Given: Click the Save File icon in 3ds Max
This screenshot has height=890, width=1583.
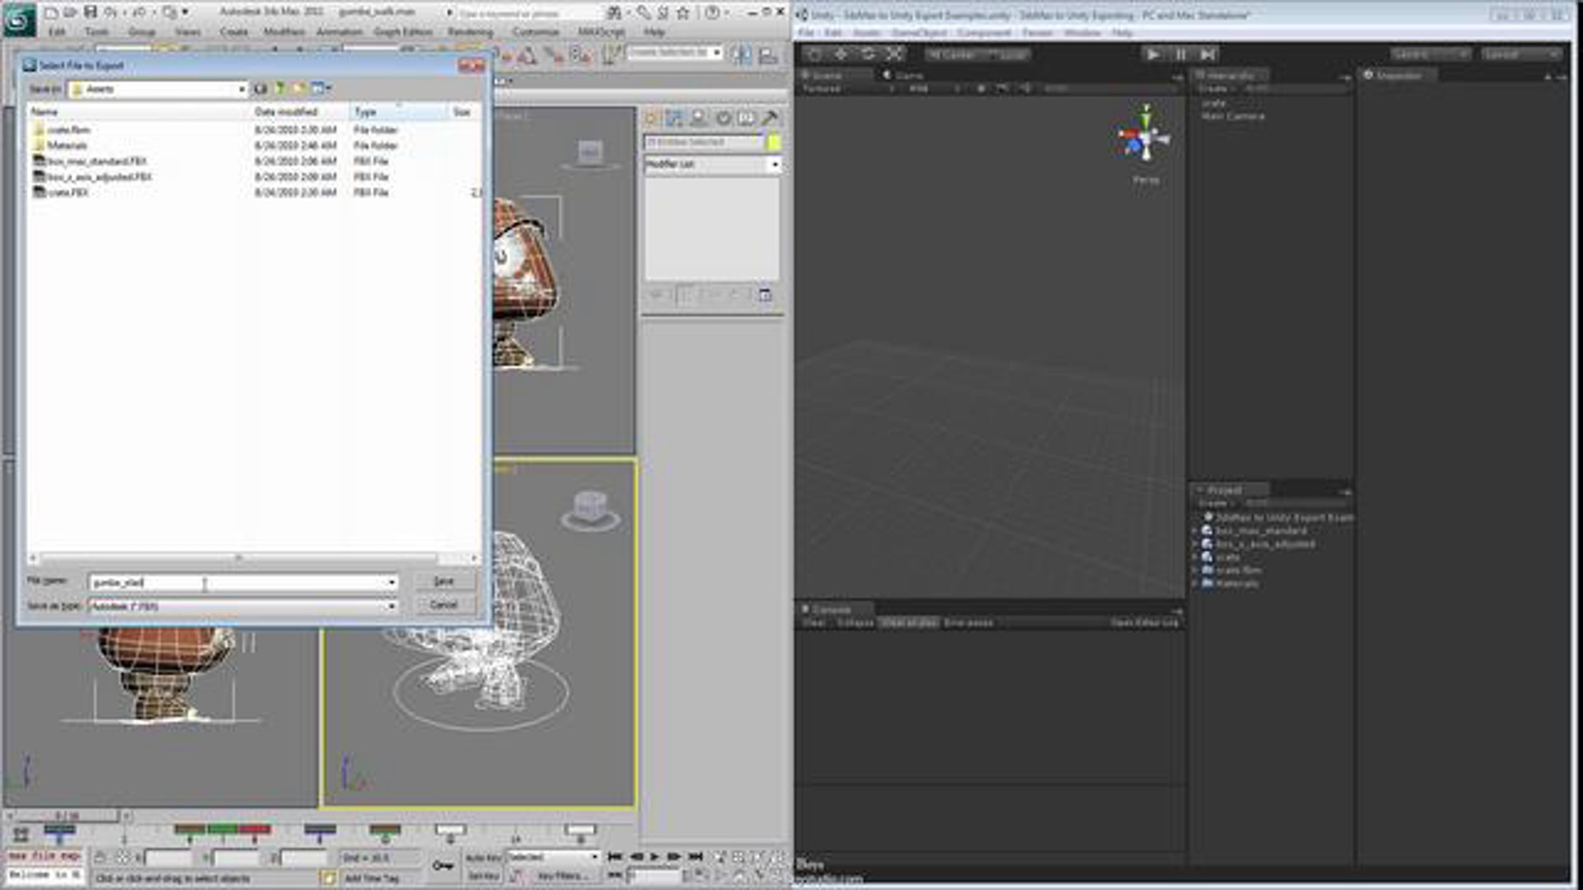Looking at the screenshot, I should coord(91,12).
